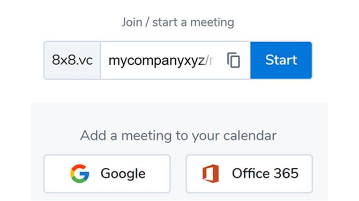This screenshot has height=201, width=359.
Task: Click the faded placeholder after mycompanyxyz/
Action: point(211,61)
